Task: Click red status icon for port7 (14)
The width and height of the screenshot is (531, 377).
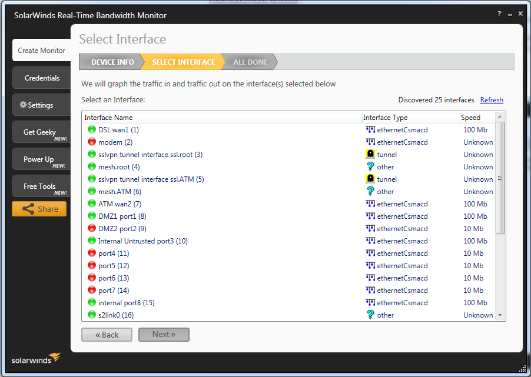Action: tap(92, 290)
